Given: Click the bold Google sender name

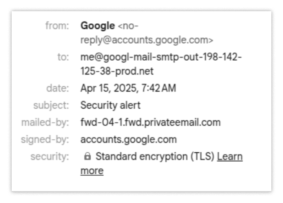Looking at the screenshot, I should pyautogui.click(x=97, y=26).
